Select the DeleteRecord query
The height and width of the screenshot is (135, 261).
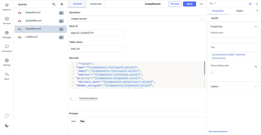[41, 13]
